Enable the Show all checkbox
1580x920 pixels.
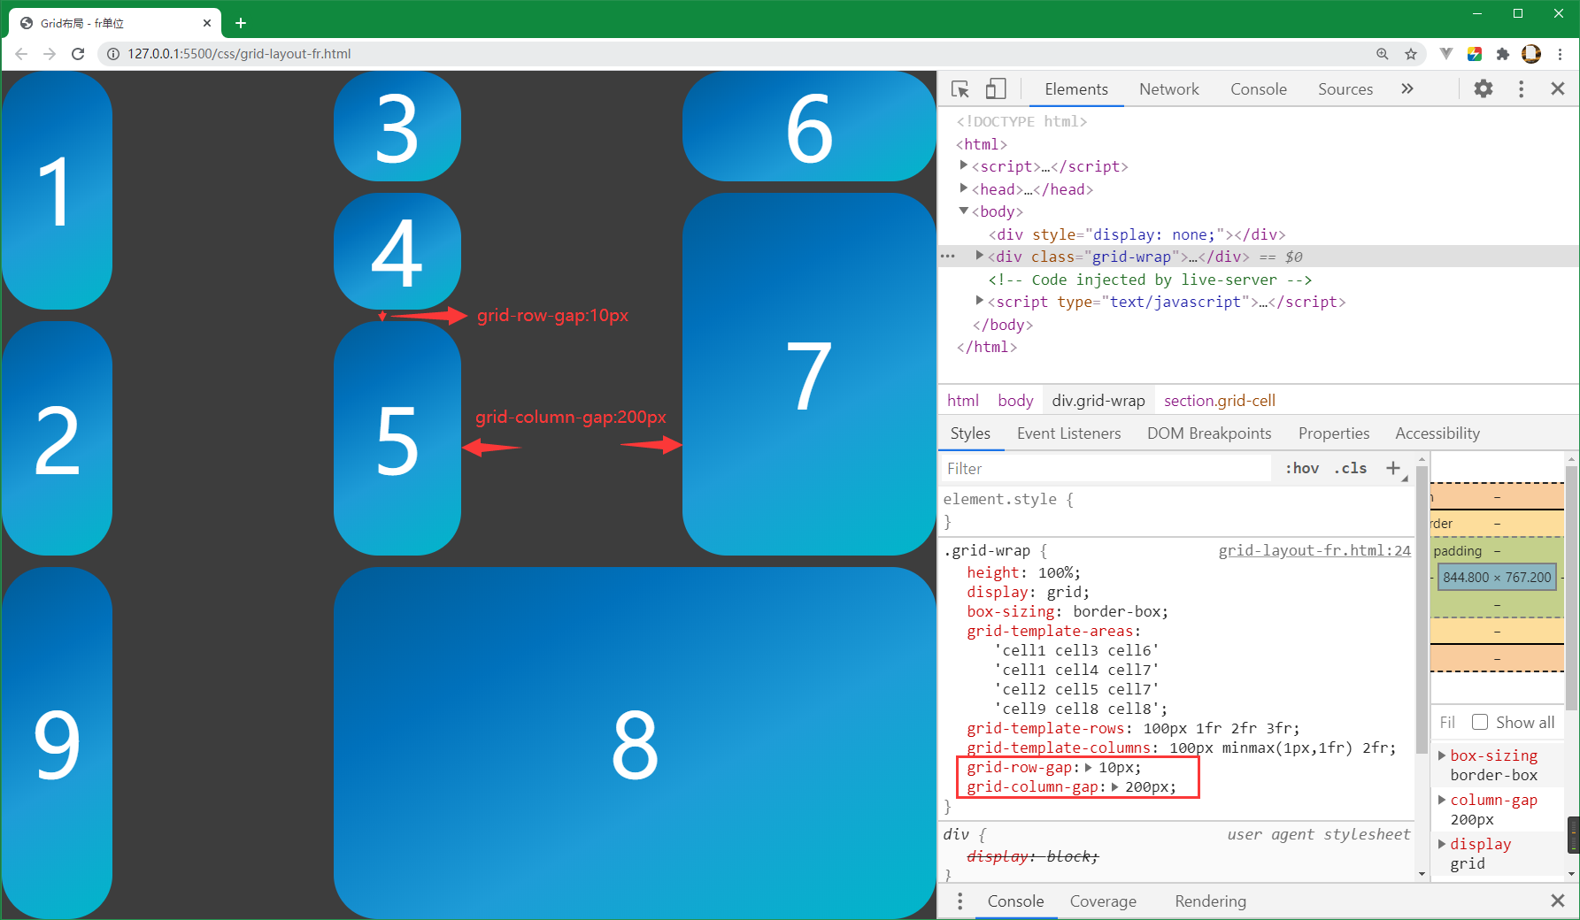tap(1480, 722)
